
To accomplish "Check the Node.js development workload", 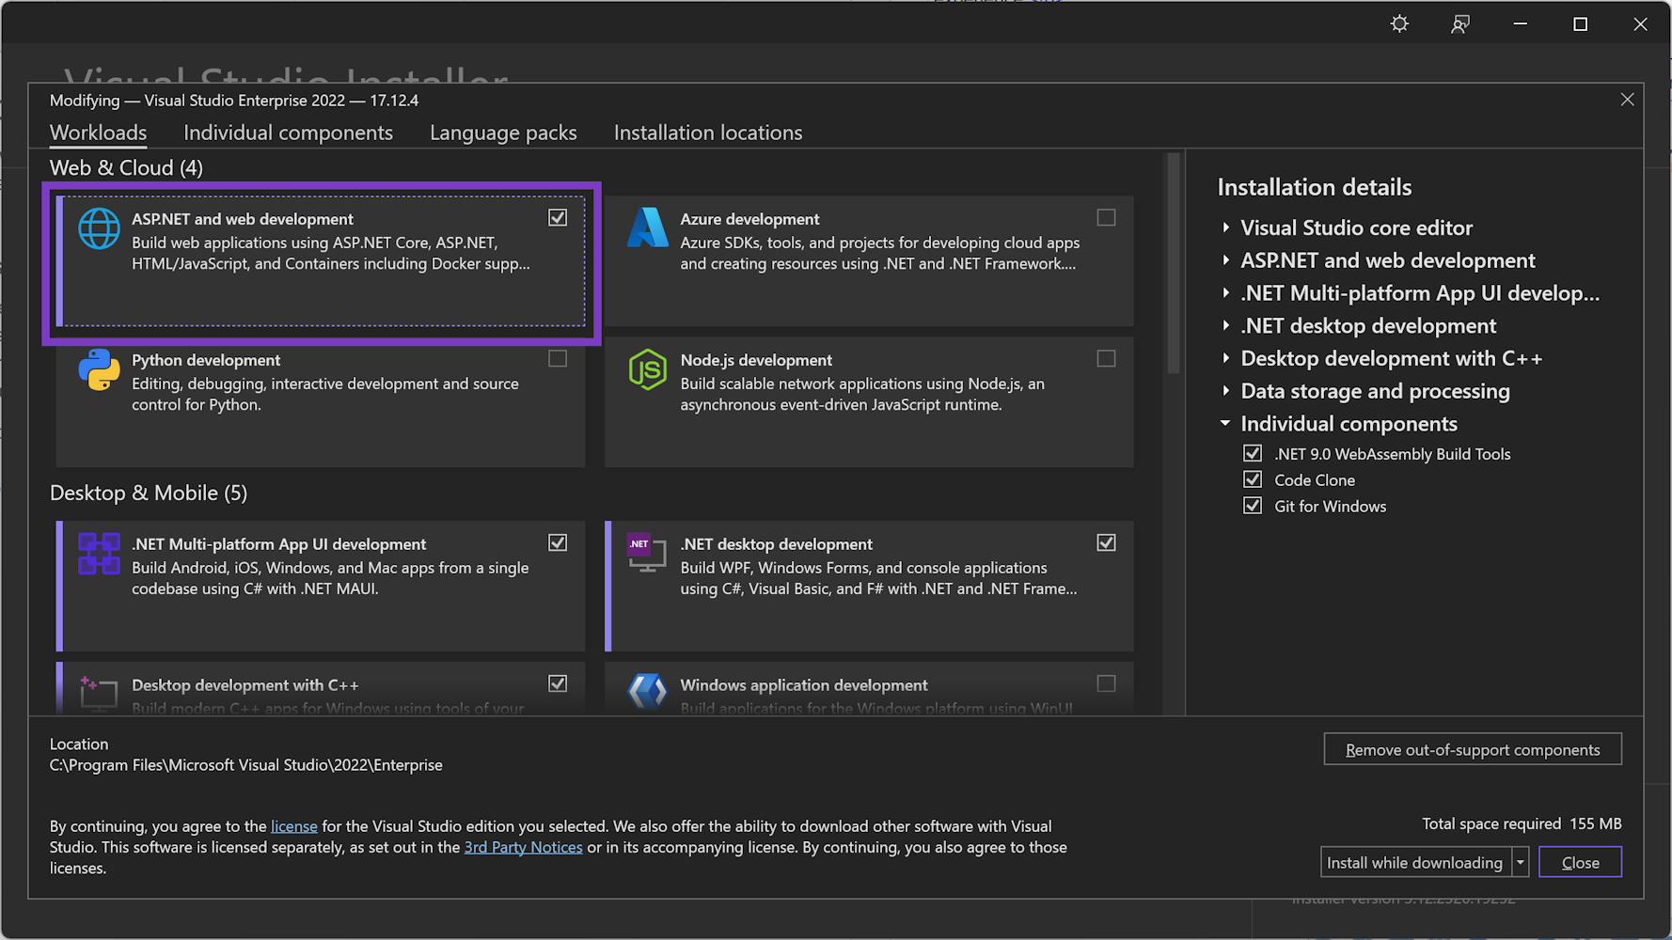I will pyautogui.click(x=1106, y=358).
